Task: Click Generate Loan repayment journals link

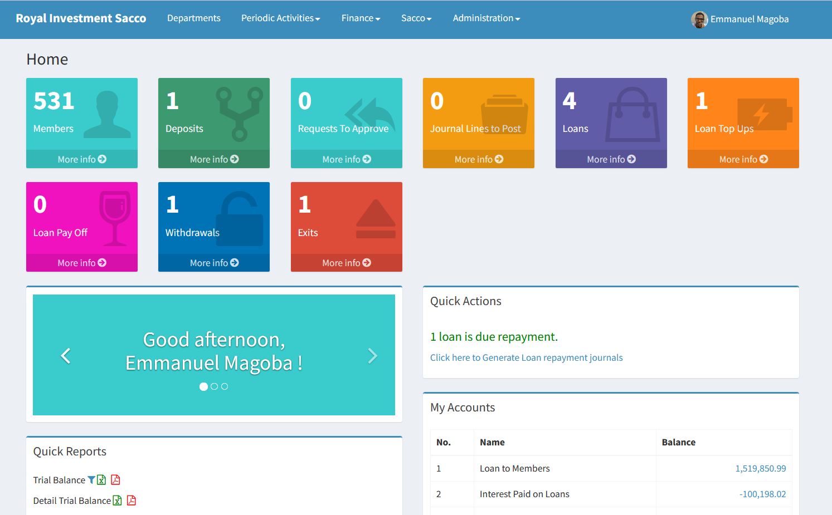Action: pos(526,357)
